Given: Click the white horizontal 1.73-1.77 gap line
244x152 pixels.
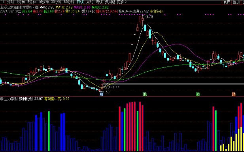Looking at the screenshot, I should [173, 84].
